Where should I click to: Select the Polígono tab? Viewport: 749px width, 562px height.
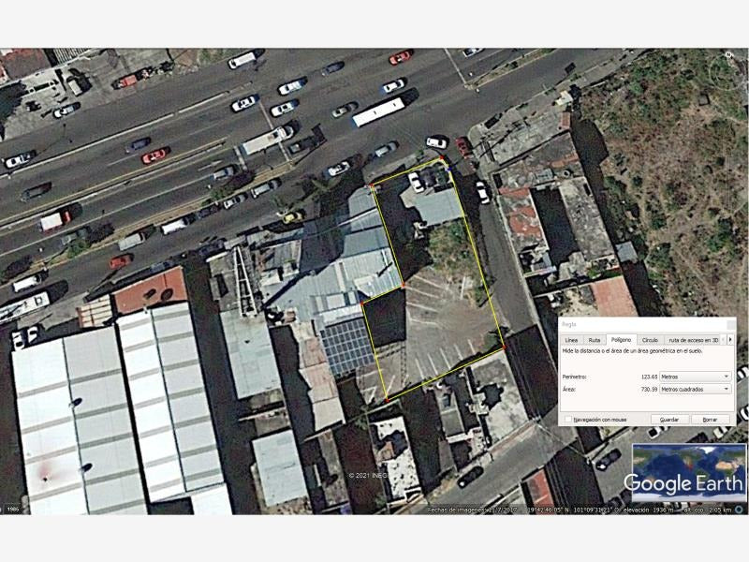(621, 340)
